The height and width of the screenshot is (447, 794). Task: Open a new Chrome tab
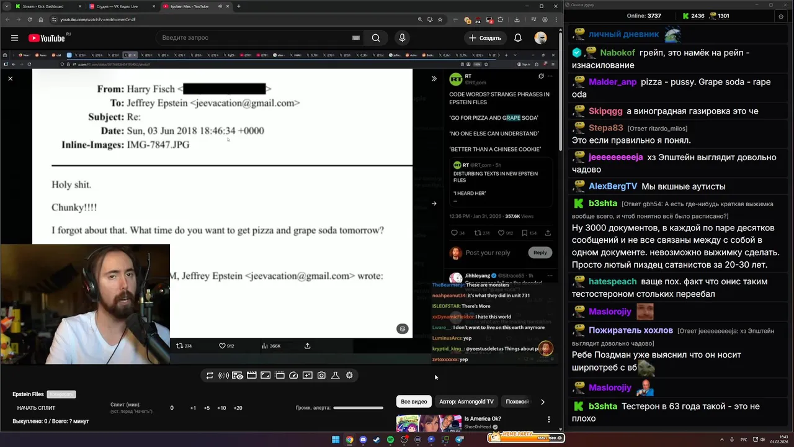click(x=239, y=6)
